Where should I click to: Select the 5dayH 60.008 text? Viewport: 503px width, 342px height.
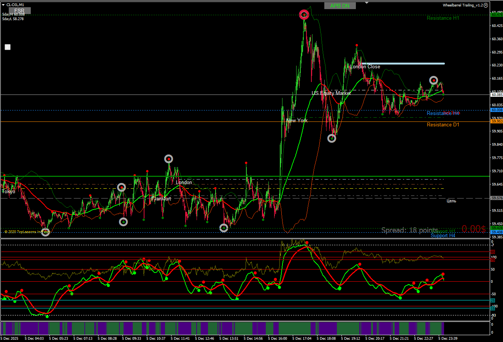pyautogui.click(x=13, y=14)
